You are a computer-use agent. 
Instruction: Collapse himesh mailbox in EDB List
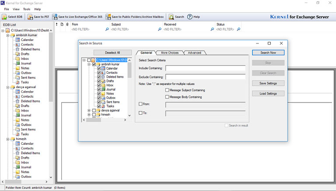[x=8, y=139]
